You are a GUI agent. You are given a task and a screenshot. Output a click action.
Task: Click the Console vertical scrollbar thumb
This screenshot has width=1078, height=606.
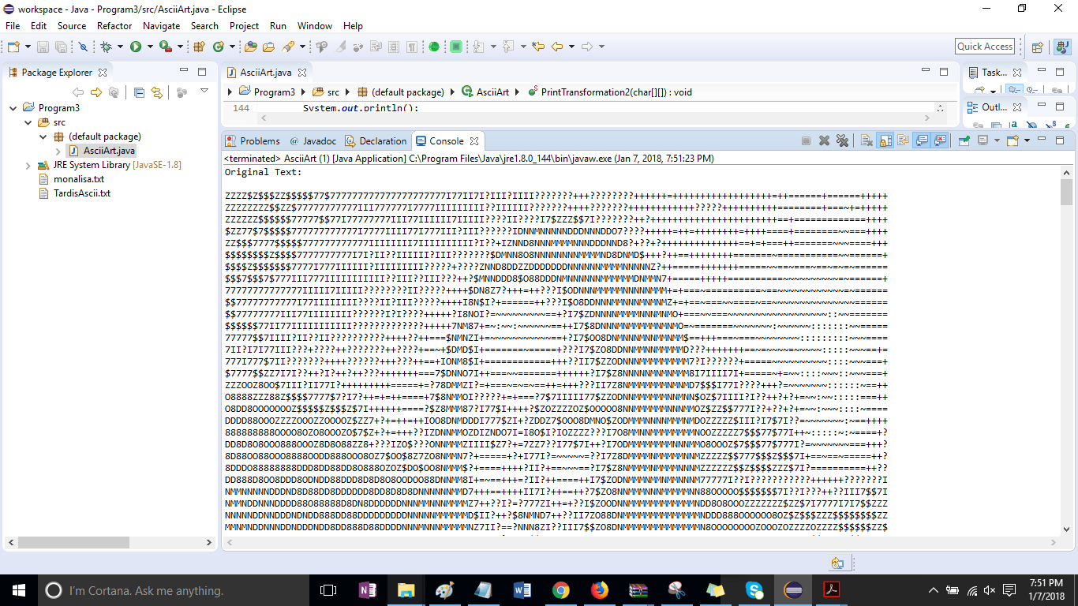coord(1066,192)
